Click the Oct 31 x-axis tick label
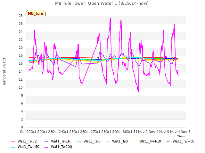This screenshot has height=153, width=205. tap(132, 132)
